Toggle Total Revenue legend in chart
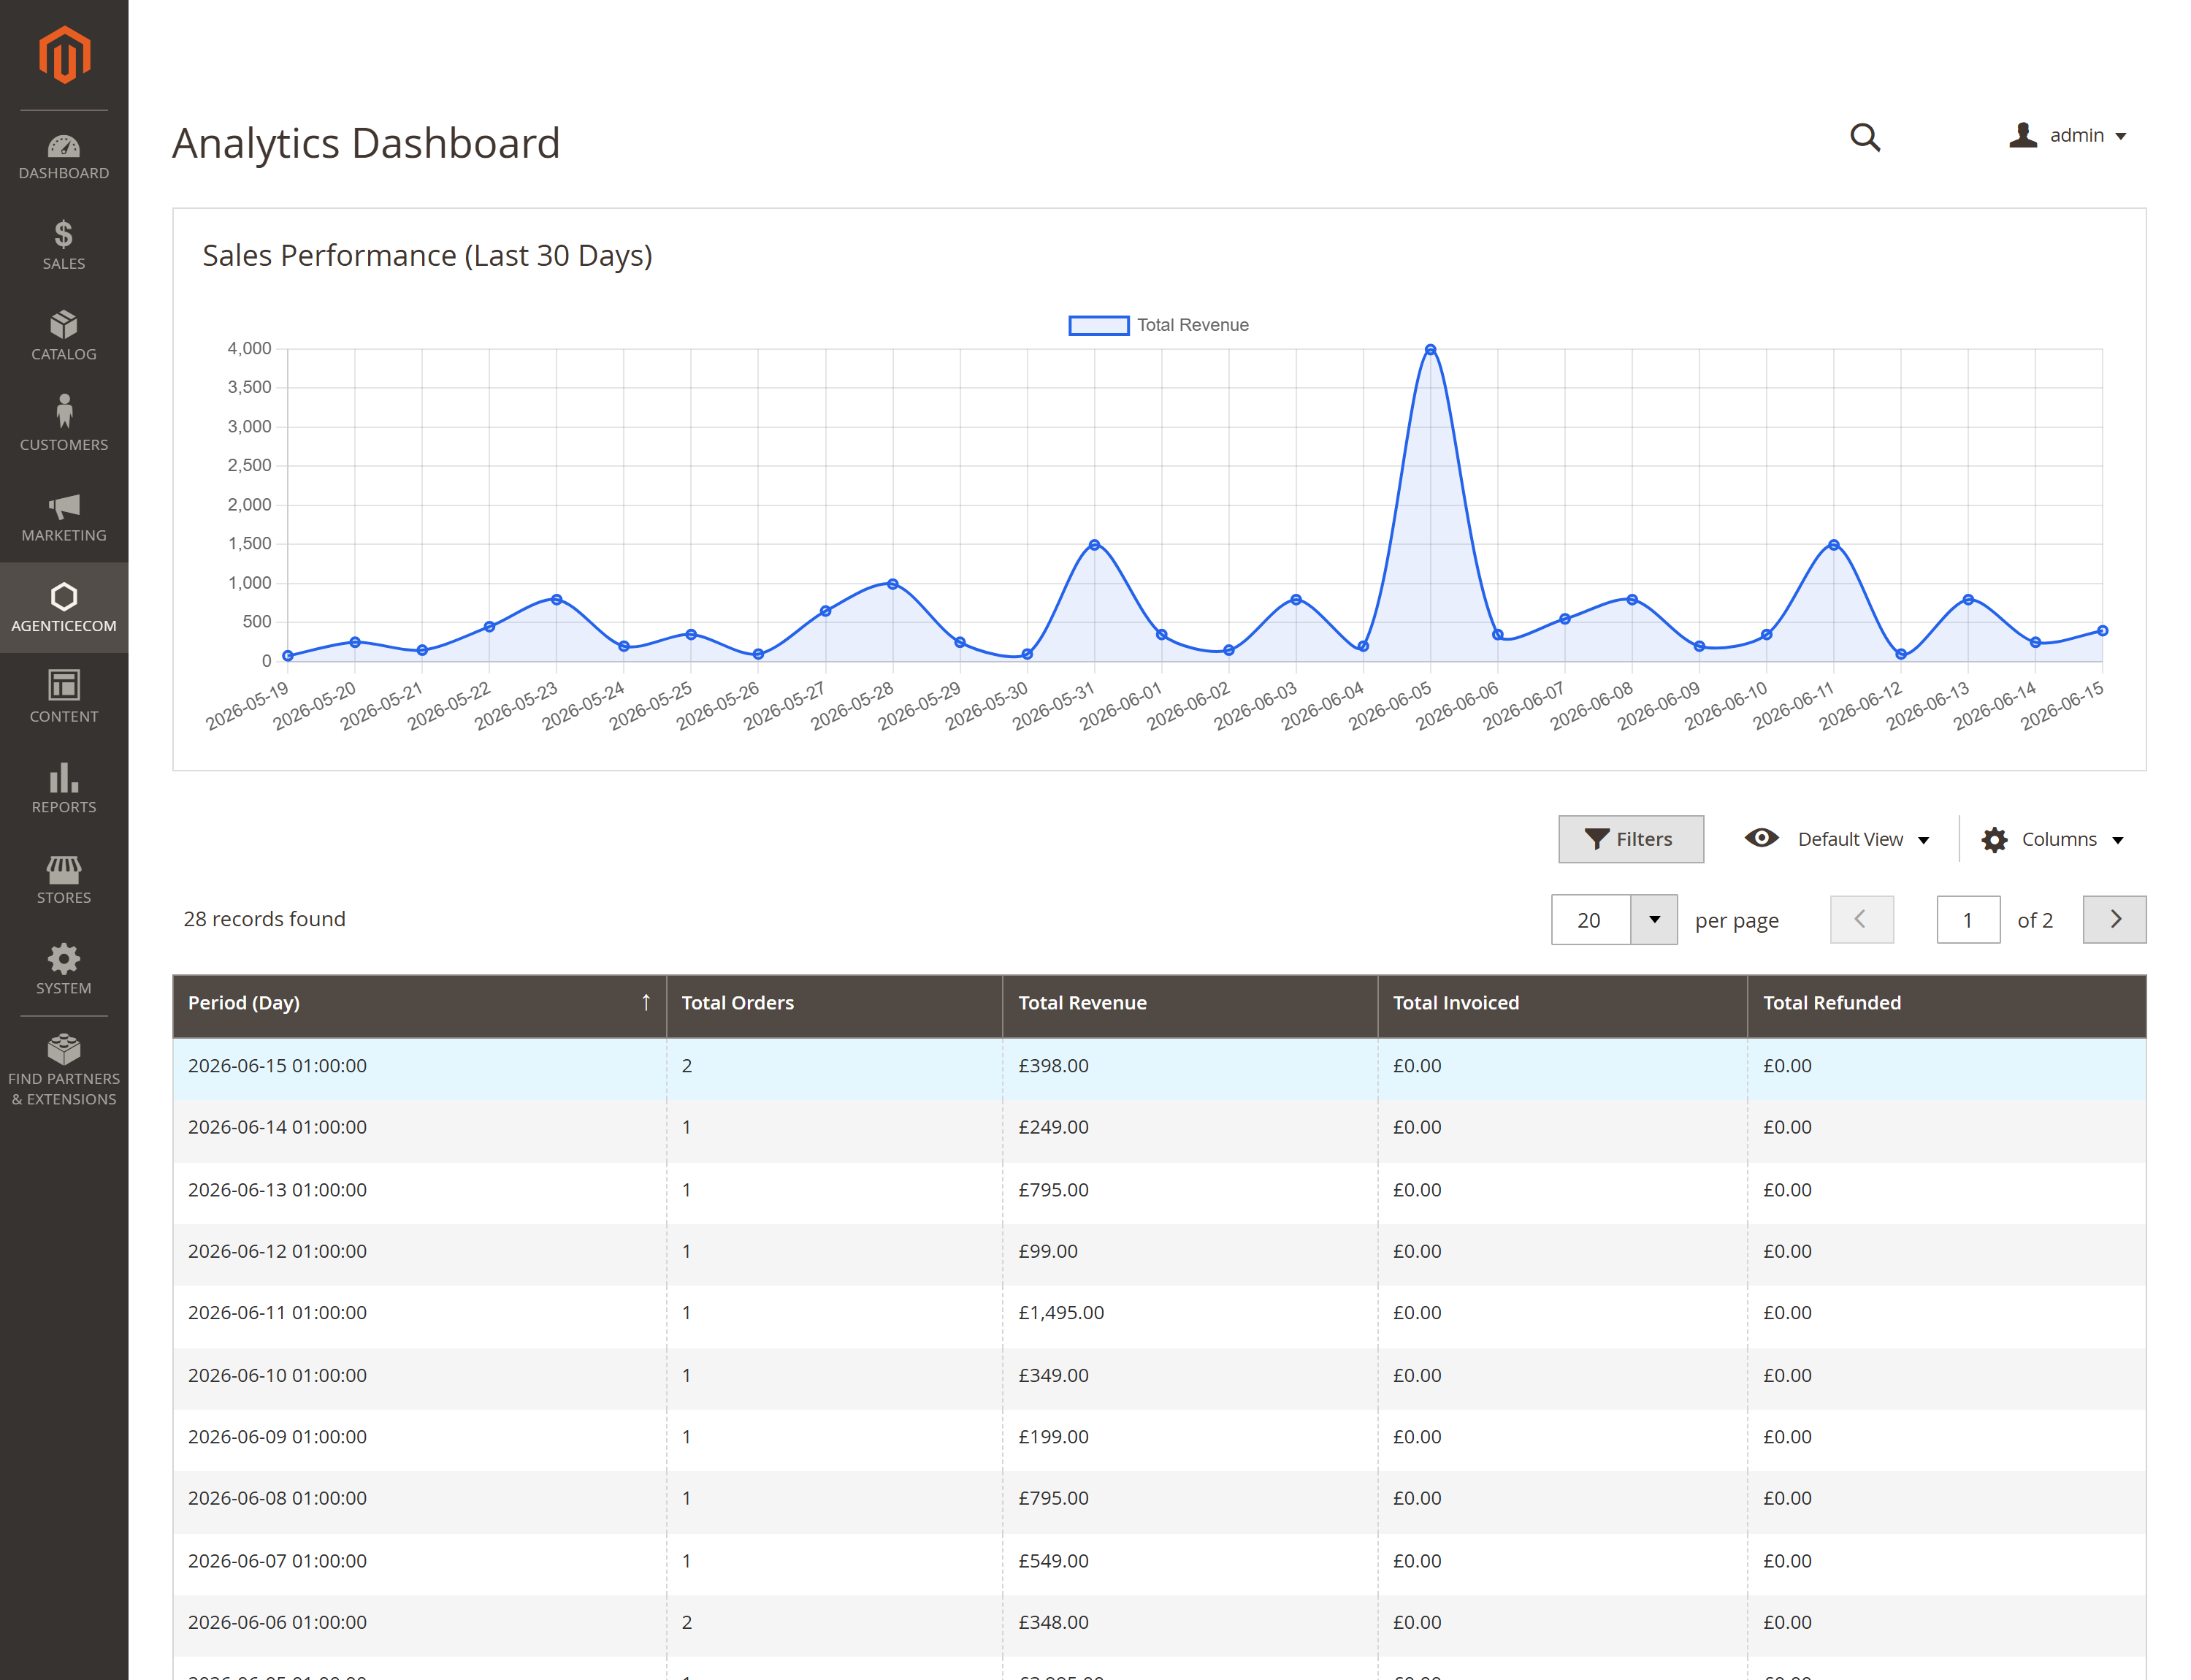The width and height of the screenshot is (2191, 1680). coord(1158,325)
